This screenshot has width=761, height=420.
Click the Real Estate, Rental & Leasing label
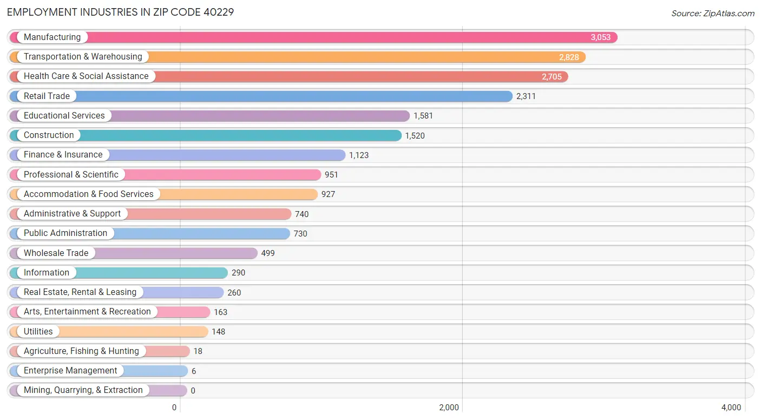click(x=80, y=292)
